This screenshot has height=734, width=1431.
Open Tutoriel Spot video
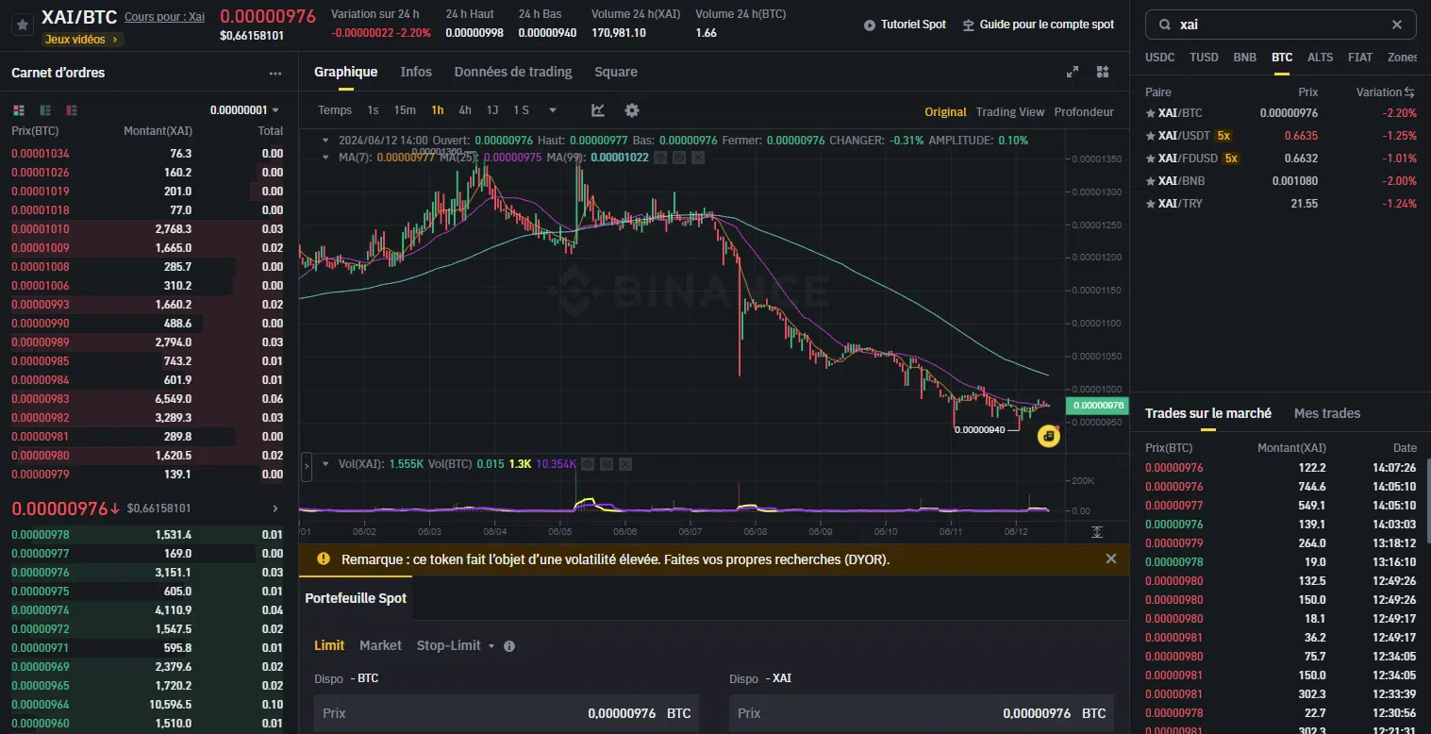click(x=905, y=25)
